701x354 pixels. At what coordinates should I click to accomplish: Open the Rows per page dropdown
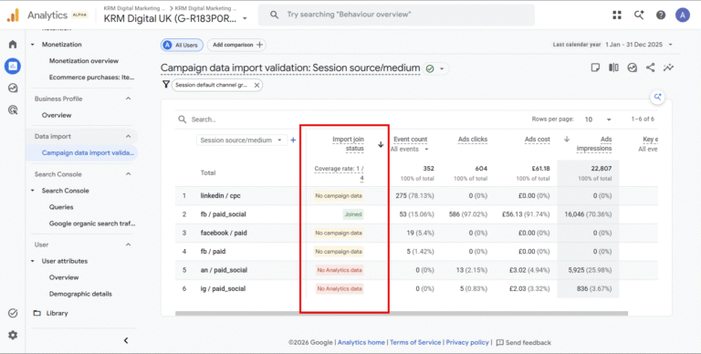point(598,120)
